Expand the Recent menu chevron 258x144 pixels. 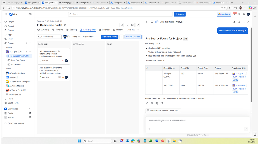tap(30, 26)
